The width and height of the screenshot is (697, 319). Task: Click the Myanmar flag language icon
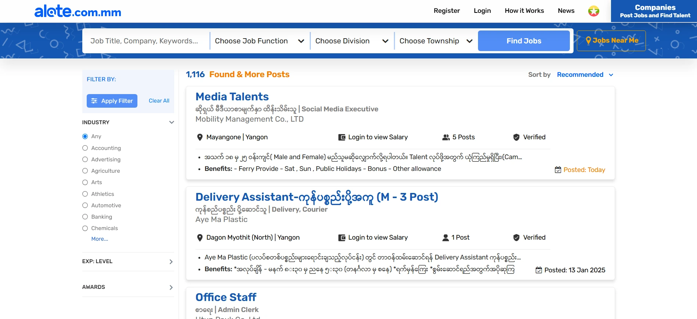pos(593,11)
